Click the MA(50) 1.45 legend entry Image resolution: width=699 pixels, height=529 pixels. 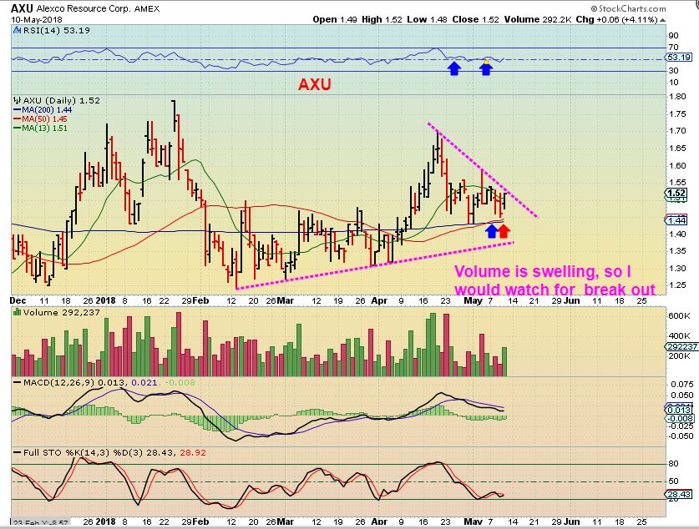pyautogui.click(x=40, y=118)
